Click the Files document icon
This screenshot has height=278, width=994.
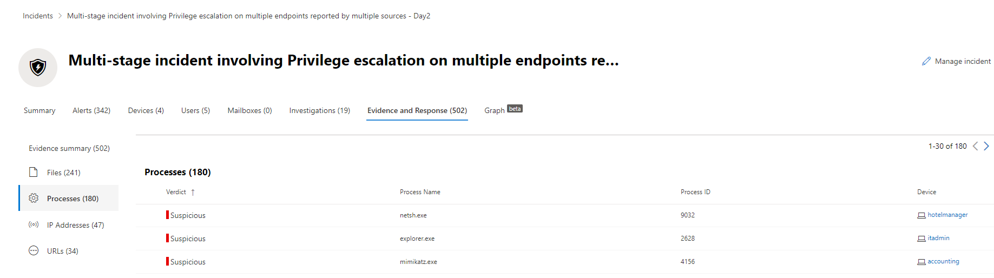click(x=34, y=173)
